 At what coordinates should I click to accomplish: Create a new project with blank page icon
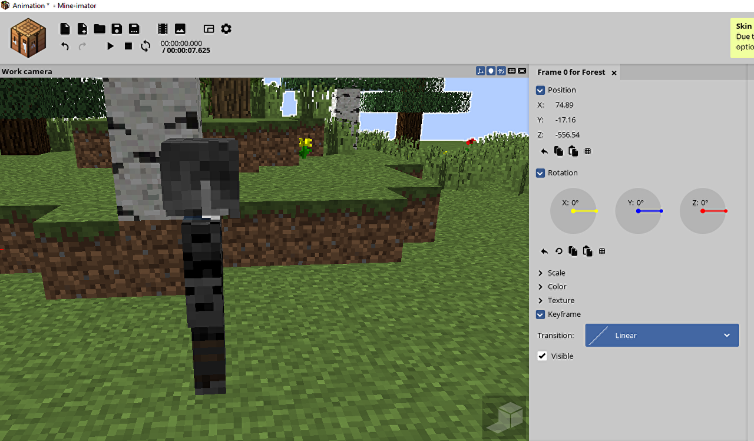point(65,29)
